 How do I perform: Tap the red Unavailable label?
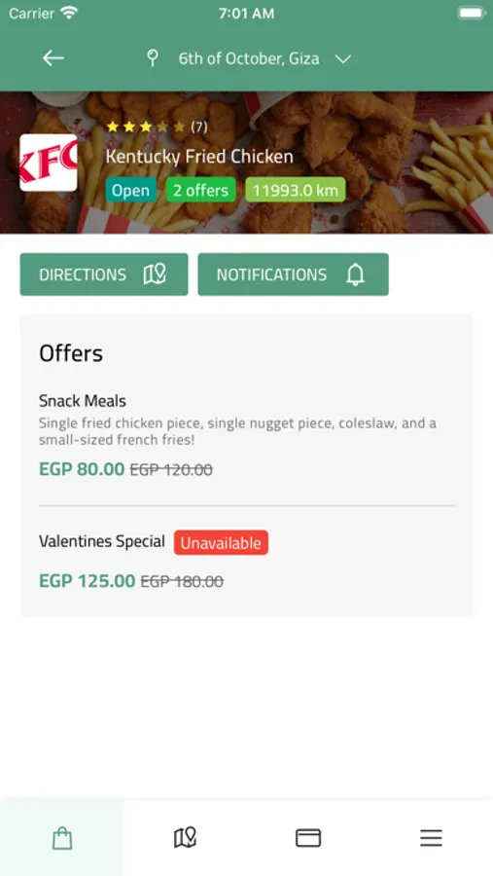pos(221,542)
